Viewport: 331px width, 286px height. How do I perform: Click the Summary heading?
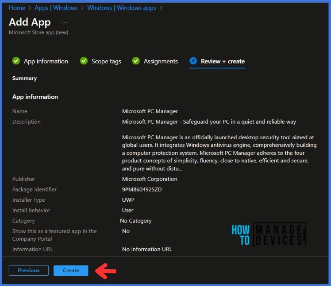24,78
